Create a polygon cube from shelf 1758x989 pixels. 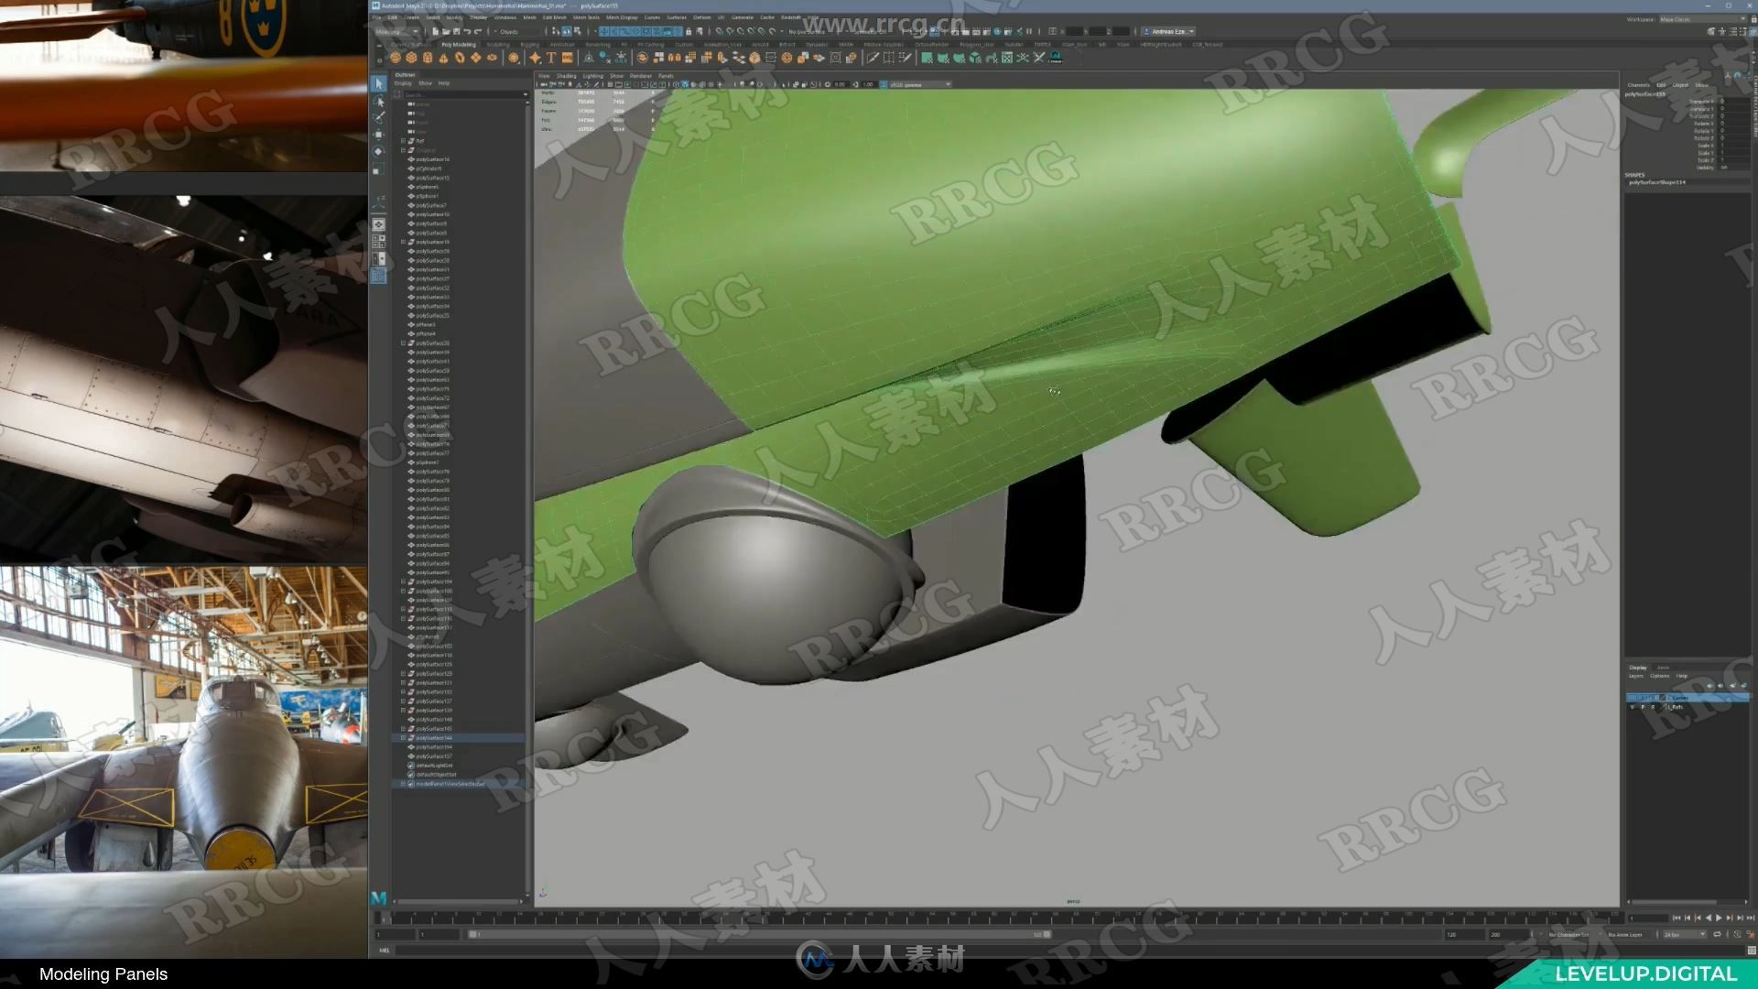pyautogui.click(x=411, y=58)
